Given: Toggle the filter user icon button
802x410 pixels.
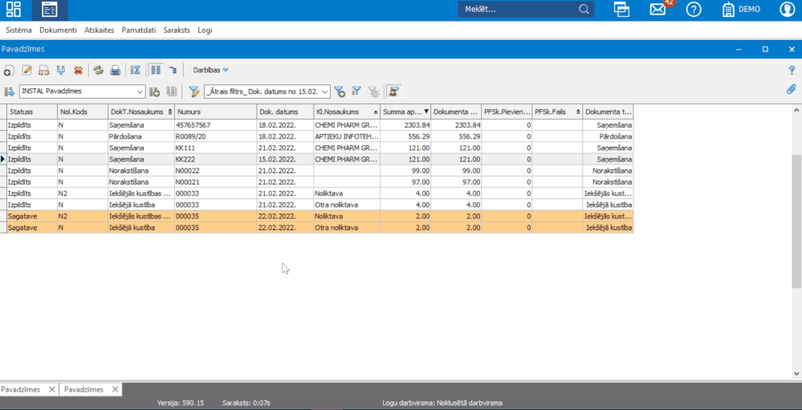Looking at the screenshot, I should [393, 91].
